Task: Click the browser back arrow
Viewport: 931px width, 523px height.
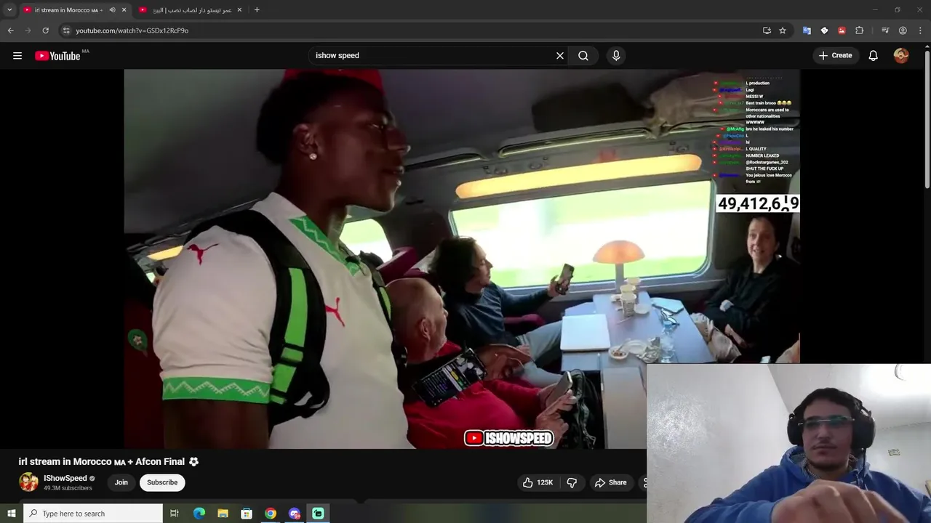Action: click(10, 31)
